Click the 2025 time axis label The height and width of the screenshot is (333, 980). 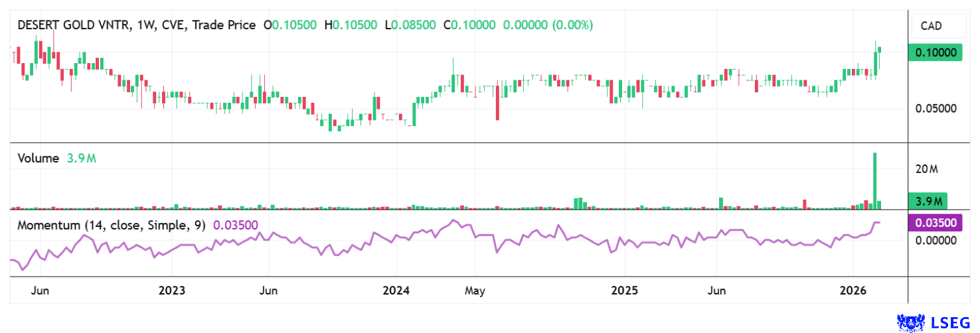pos(624,291)
